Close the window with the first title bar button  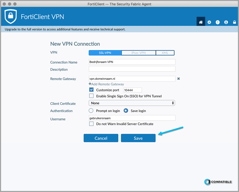pyautogui.click(x=4, y=4)
